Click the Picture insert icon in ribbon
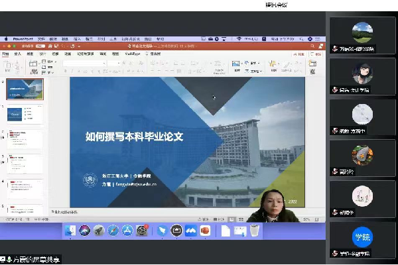398x265 pixels. 235,64
